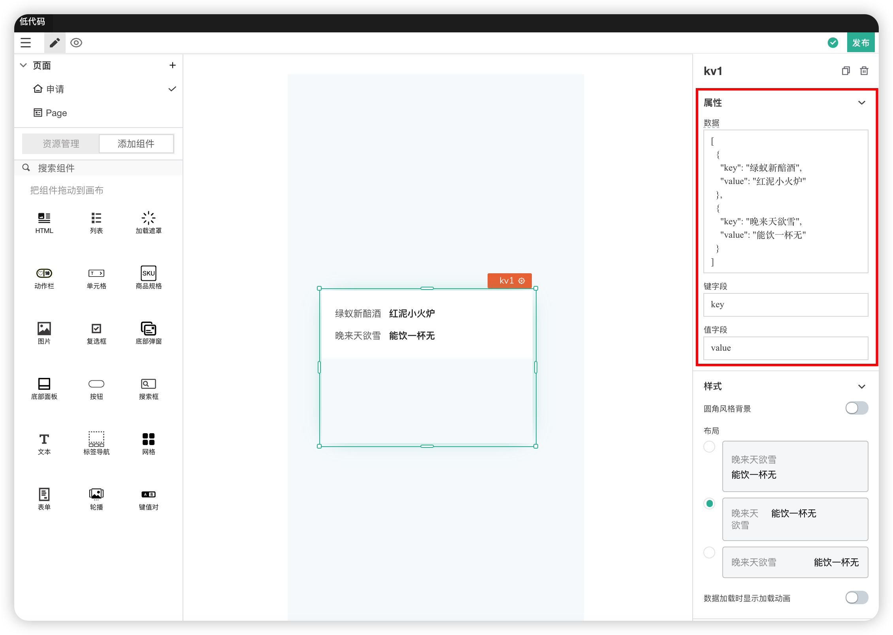The image size is (893, 635).
Task: Add a new page with plus icon
Action: 172,66
